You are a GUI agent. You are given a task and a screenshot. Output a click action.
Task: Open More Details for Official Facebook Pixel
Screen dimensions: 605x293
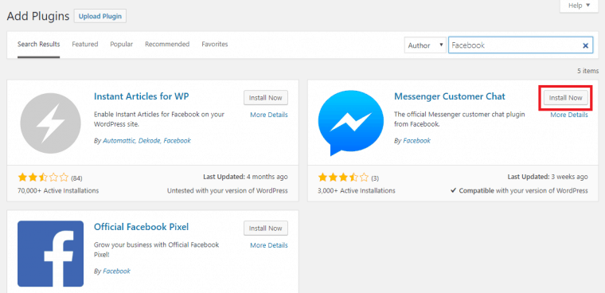[x=269, y=245]
